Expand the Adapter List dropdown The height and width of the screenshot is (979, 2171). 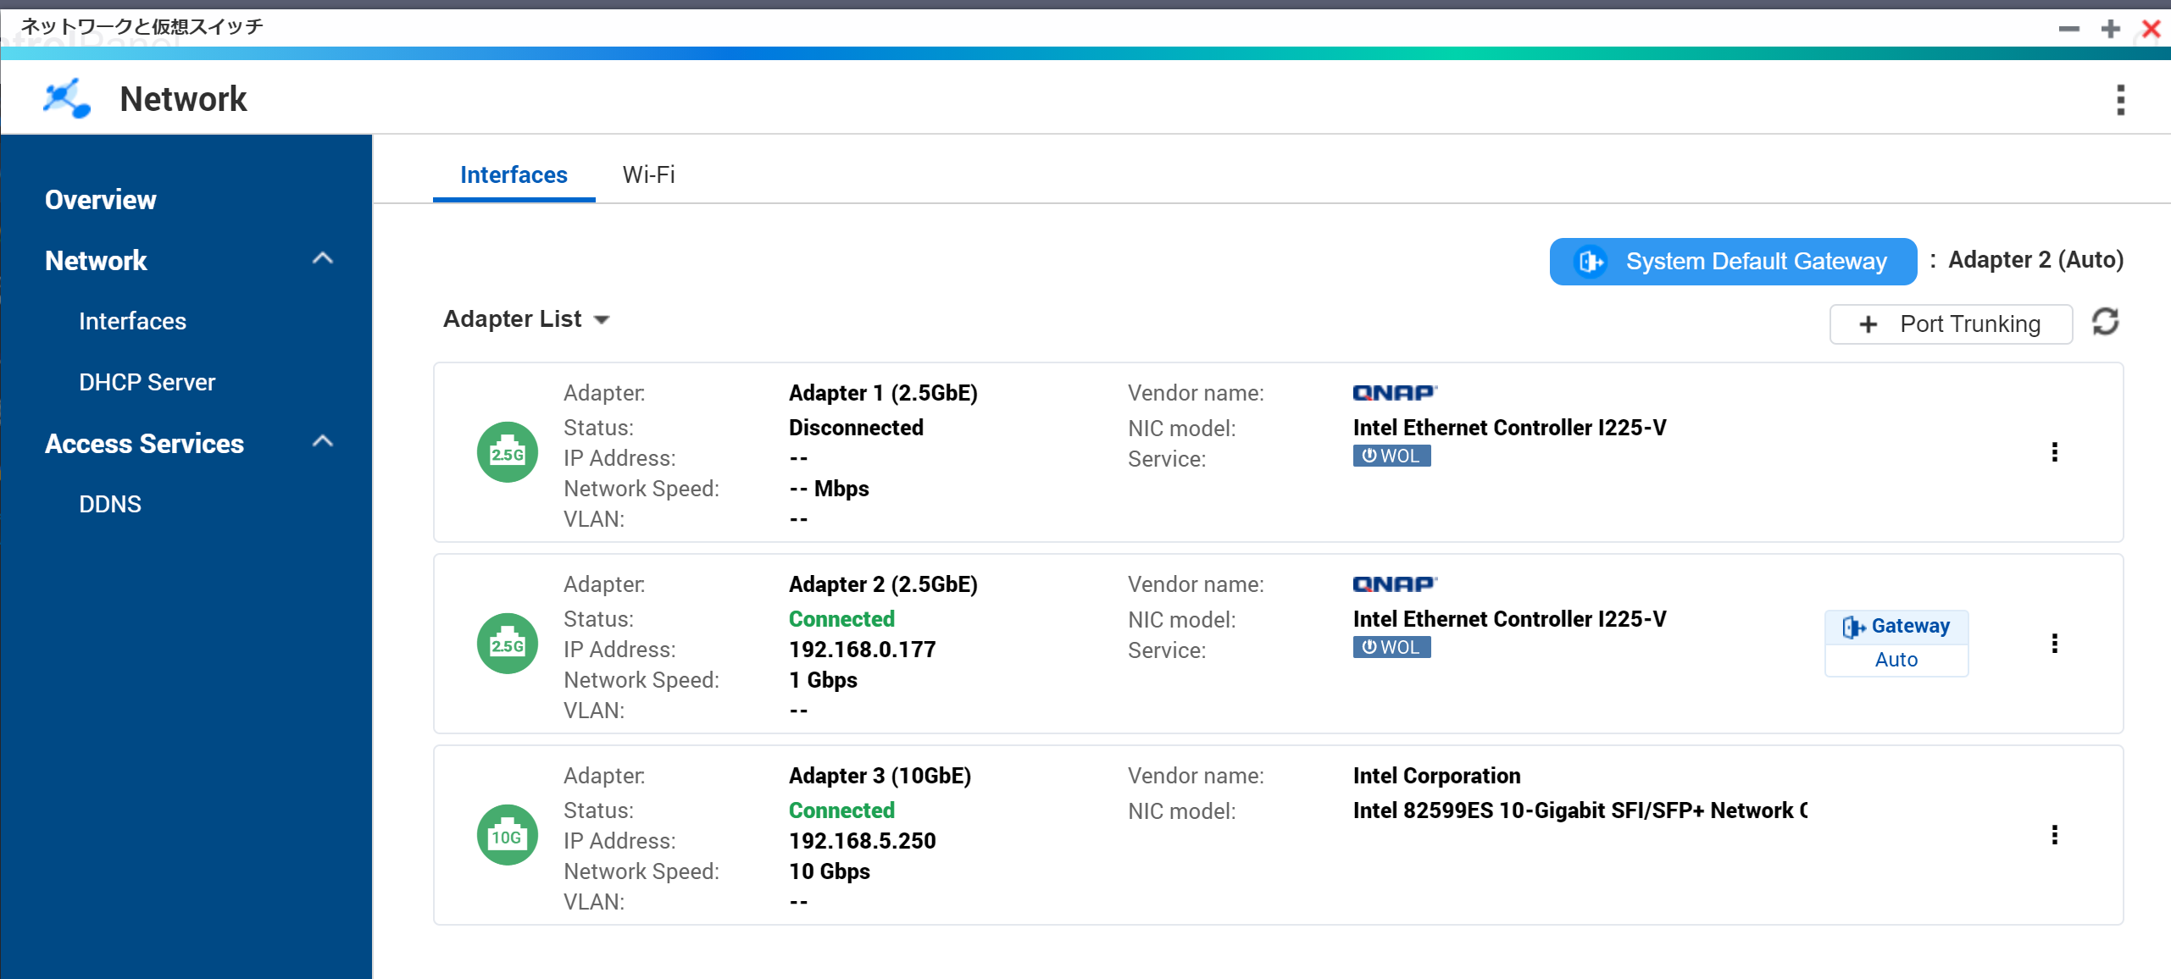[525, 319]
